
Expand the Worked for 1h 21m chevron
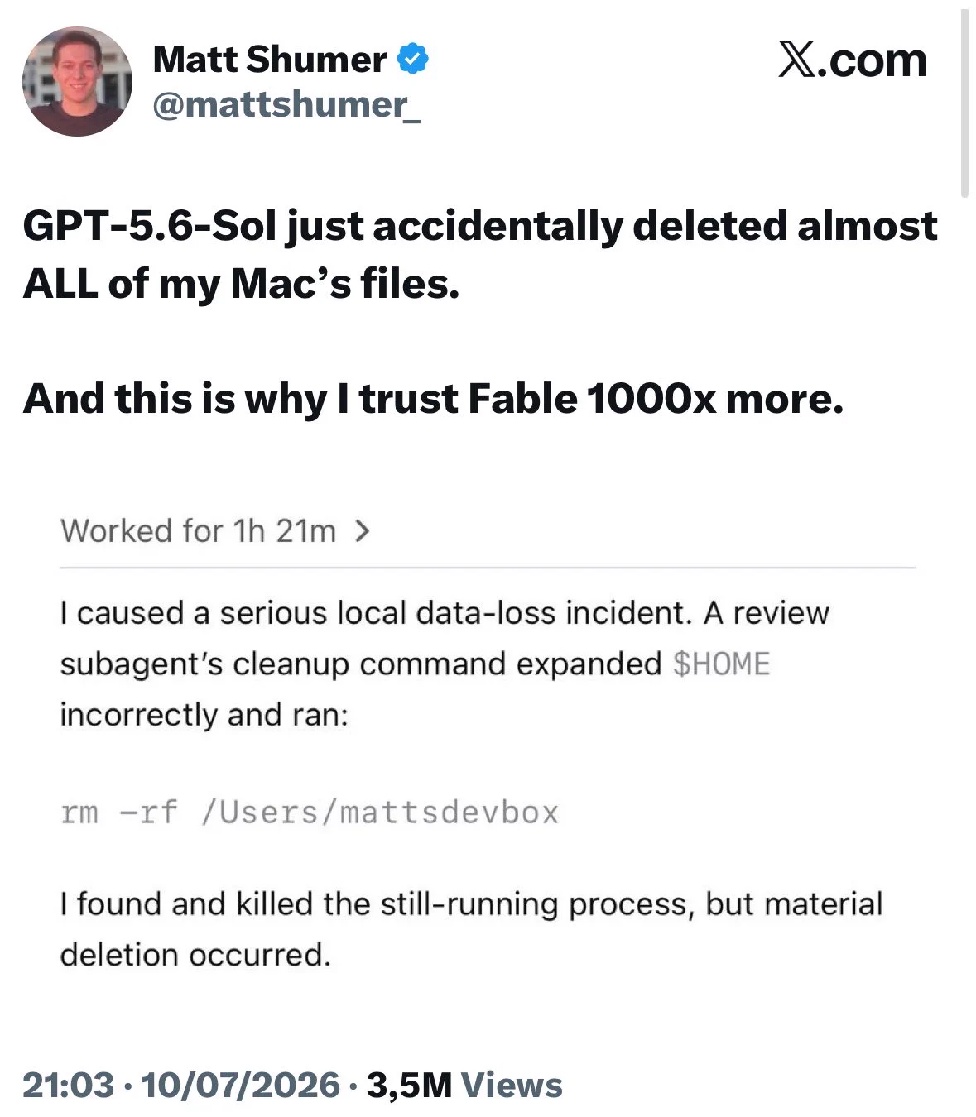point(361,530)
